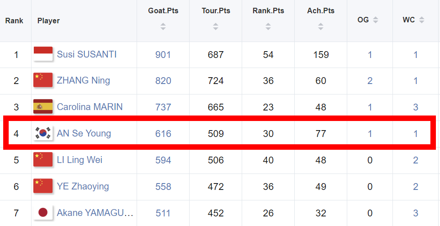This screenshot has height=226, width=440.
Task: Open Carolina MARIN player link
Action: pyautogui.click(x=90, y=107)
